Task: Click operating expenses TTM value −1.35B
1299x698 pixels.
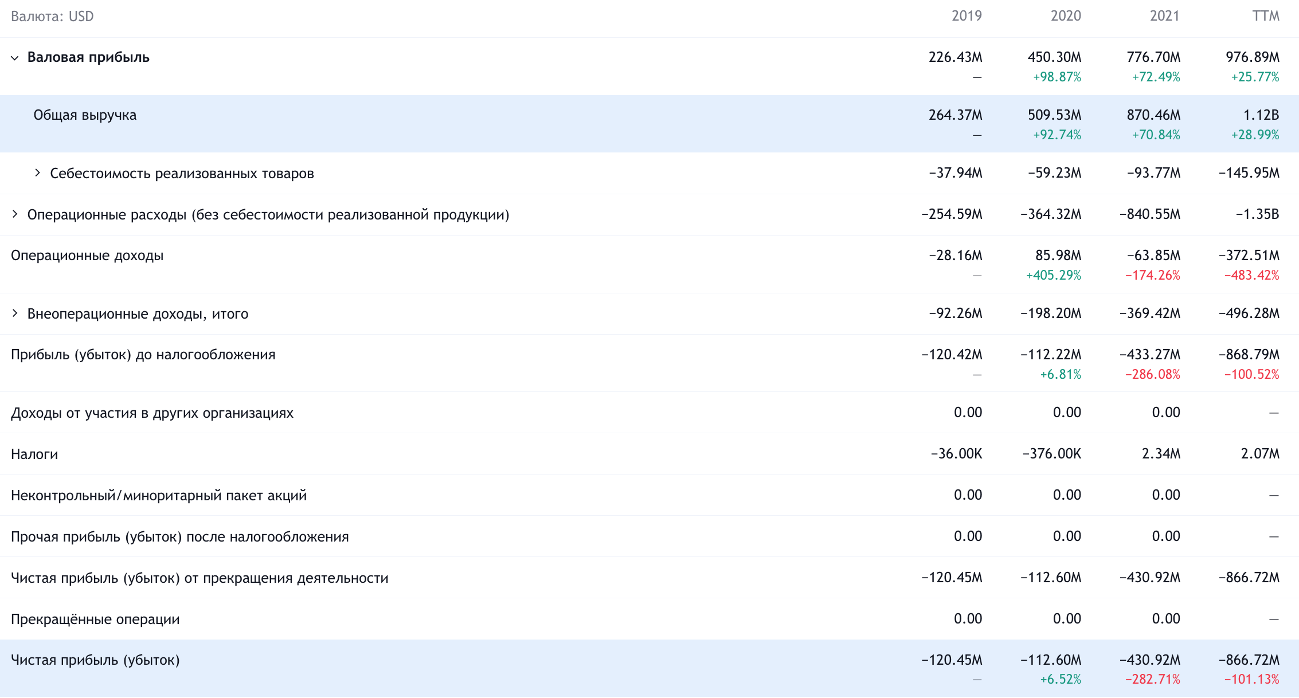Action: point(1257,214)
